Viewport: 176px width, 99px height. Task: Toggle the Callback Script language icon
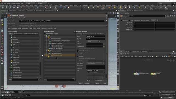pyautogui.click(x=104, y=46)
